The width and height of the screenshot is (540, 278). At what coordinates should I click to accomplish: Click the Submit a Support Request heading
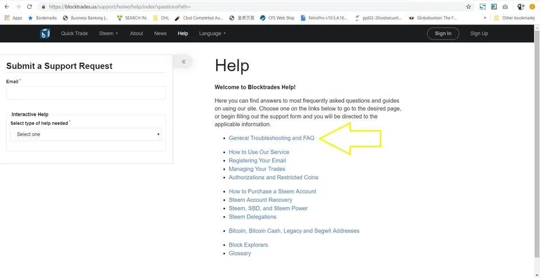point(59,66)
